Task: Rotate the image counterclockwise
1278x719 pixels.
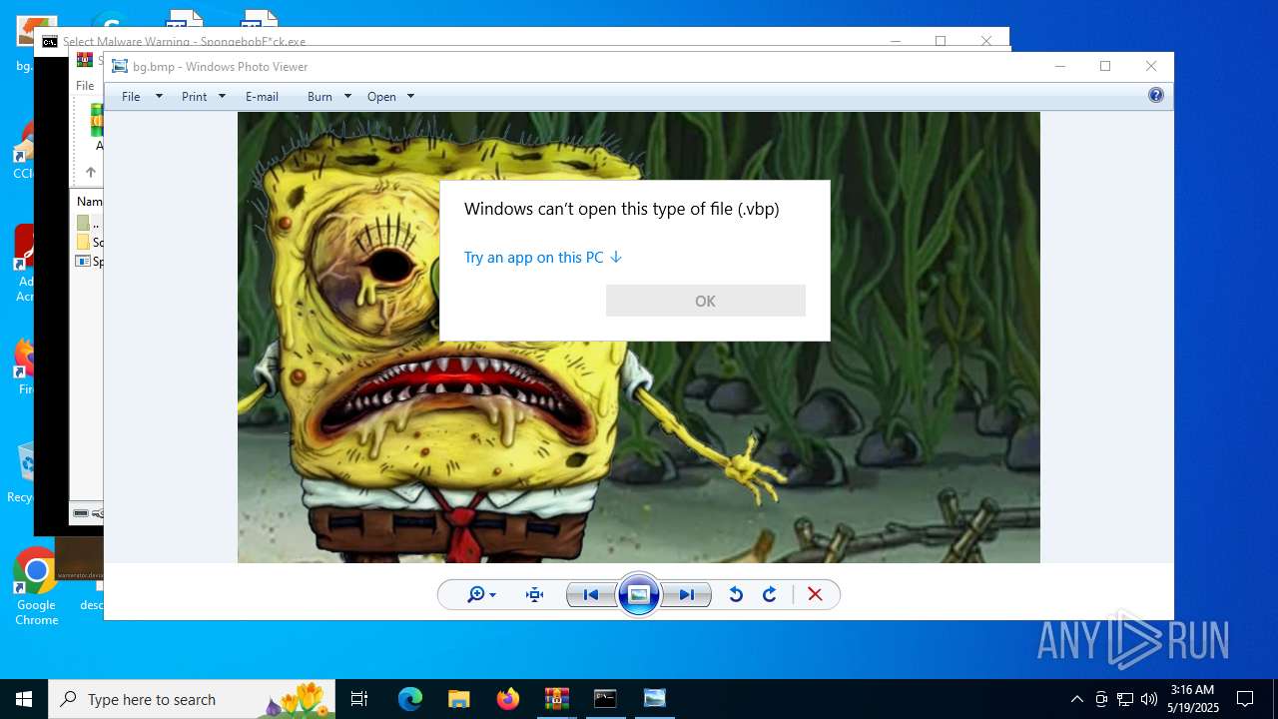Action: [736, 595]
